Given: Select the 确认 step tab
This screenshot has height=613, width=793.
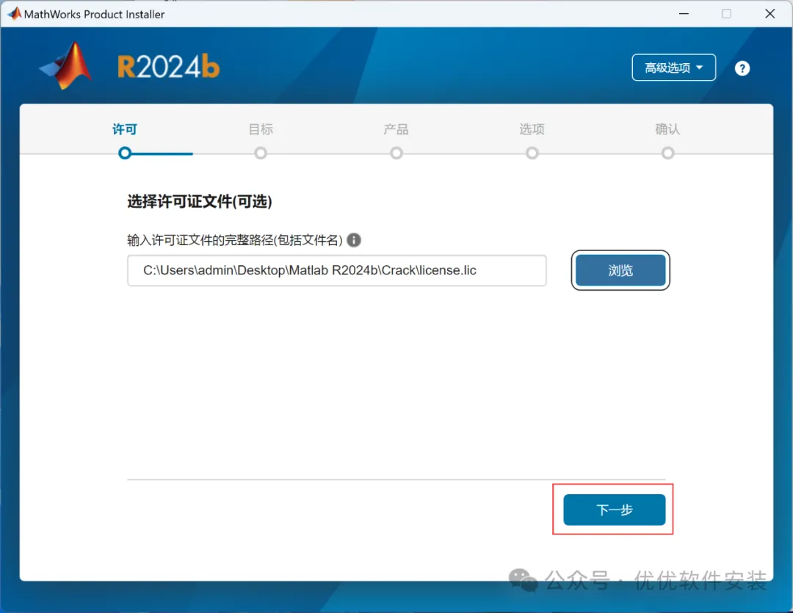Looking at the screenshot, I should coord(667,129).
